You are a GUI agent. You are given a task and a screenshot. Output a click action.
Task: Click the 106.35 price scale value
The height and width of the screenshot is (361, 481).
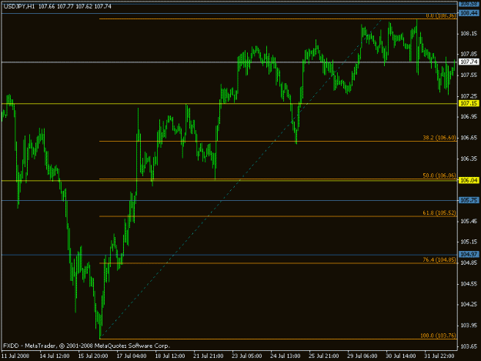(469, 159)
